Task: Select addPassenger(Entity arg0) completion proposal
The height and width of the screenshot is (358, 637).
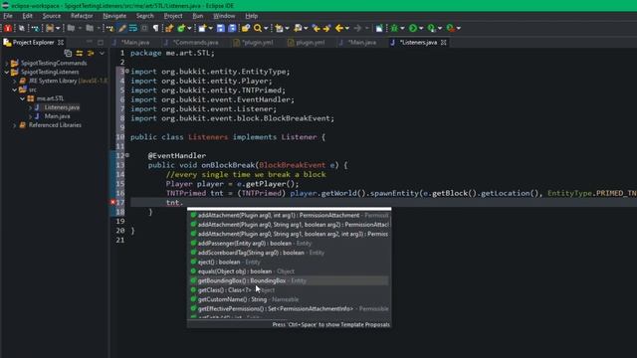Action: 289,244
